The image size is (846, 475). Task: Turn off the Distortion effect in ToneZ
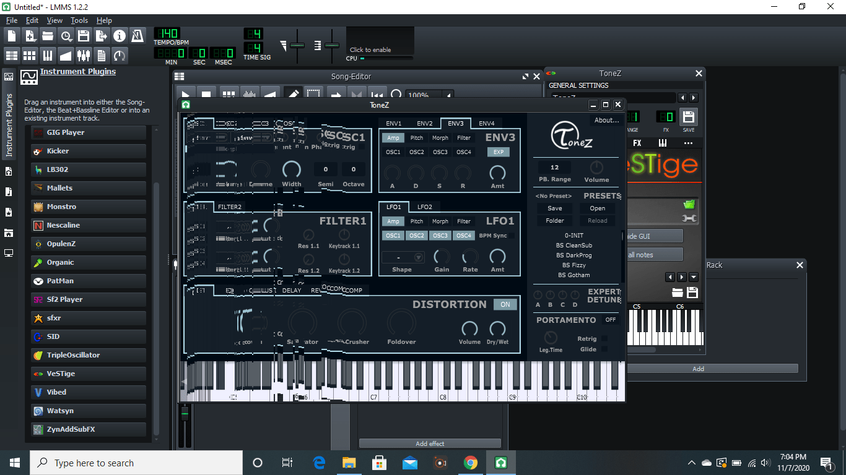pos(505,304)
